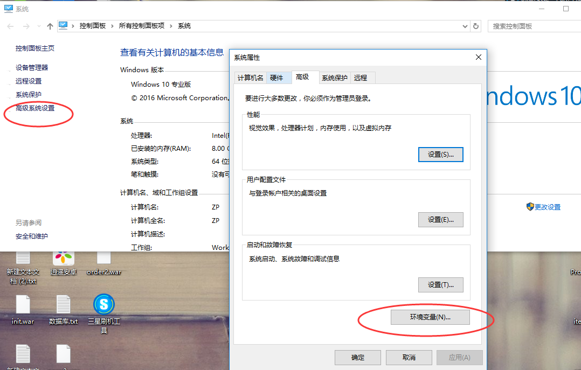The image size is (581, 370).
Task: Switch to 计算机名 tab
Action: (x=251, y=78)
